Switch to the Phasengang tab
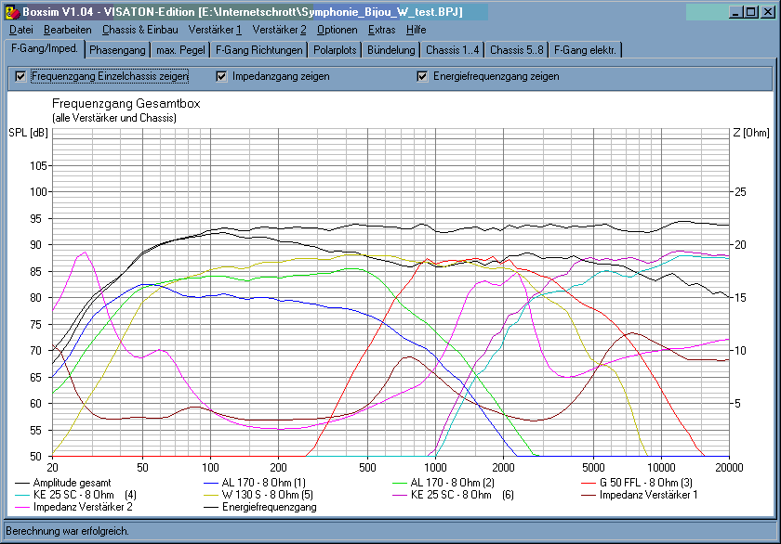The height and width of the screenshot is (544, 781). pos(117,50)
